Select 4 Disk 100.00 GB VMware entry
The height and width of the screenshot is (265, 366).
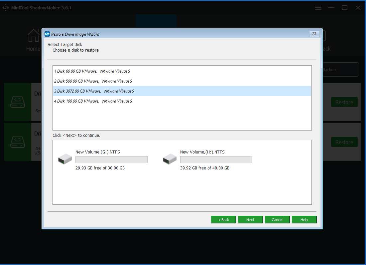pos(182,101)
